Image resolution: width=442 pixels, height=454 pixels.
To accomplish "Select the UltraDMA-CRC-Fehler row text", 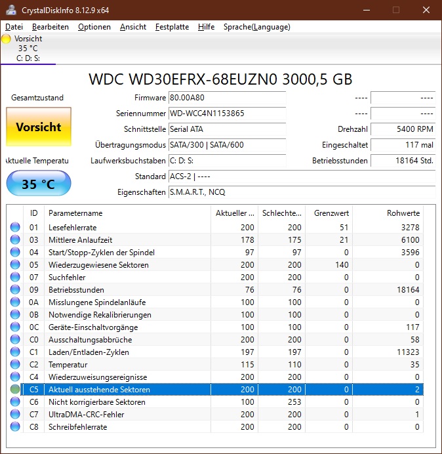I will (87, 415).
